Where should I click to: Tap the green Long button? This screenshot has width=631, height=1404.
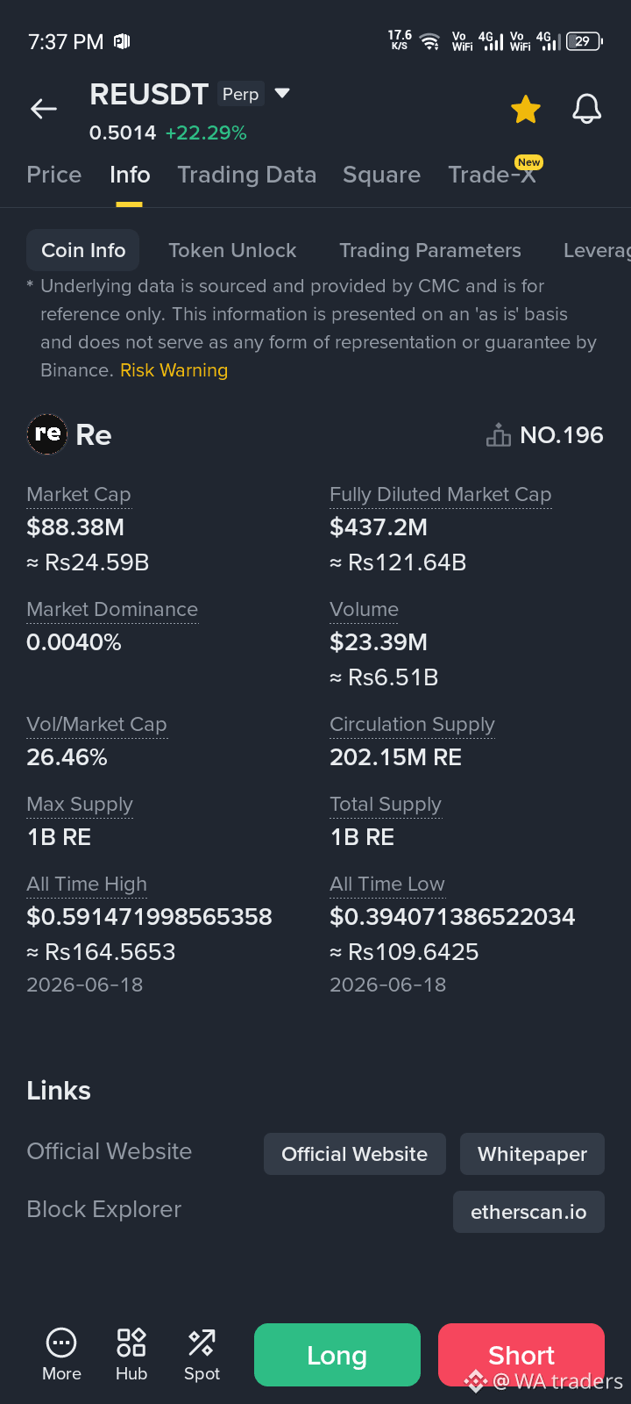point(337,1355)
